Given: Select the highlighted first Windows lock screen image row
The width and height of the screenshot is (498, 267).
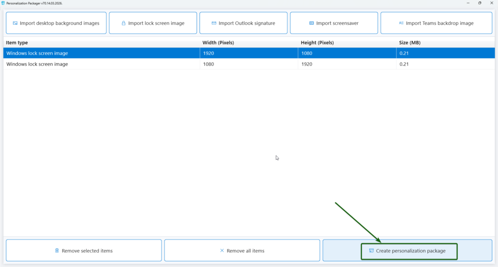Looking at the screenshot, I should tap(37, 53).
